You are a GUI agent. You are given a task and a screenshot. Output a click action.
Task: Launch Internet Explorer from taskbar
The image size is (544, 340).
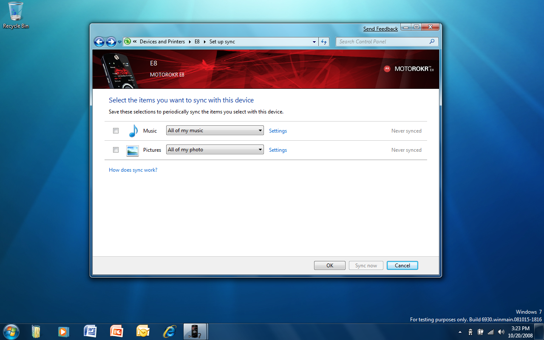[170, 331]
